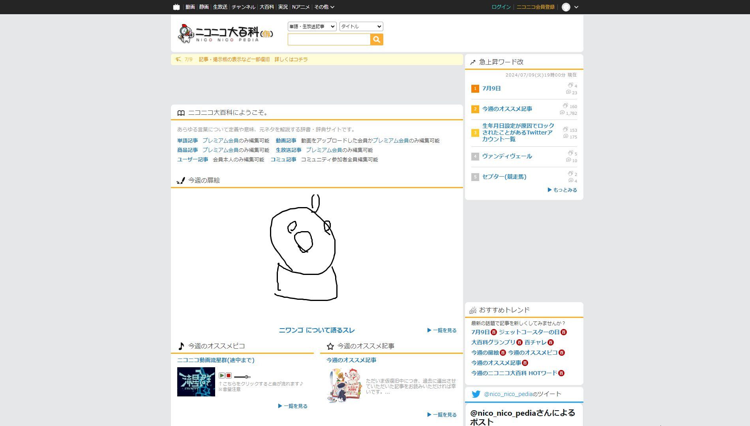Select 大百科 in the top navigation
This screenshot has height=426, width=750.
click(267, 7)
